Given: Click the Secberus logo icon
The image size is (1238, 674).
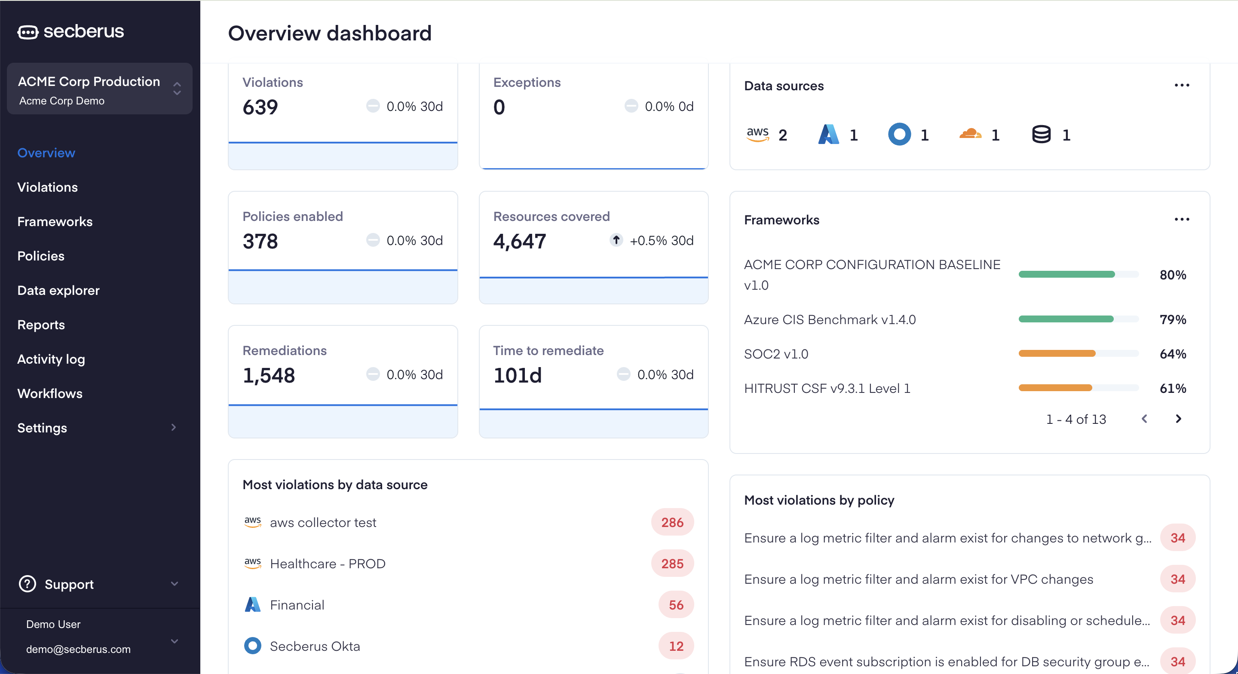Looking at the screenshot, I should pyautogui.click(x=28, y=32).
